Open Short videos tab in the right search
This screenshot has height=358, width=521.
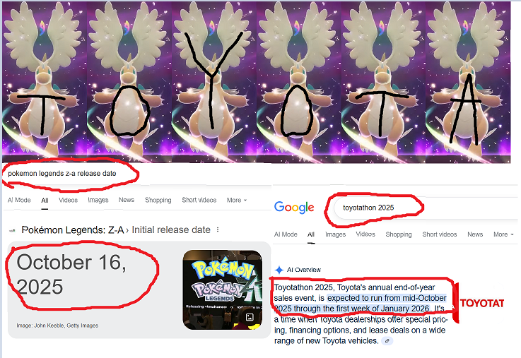click(439, 234)
